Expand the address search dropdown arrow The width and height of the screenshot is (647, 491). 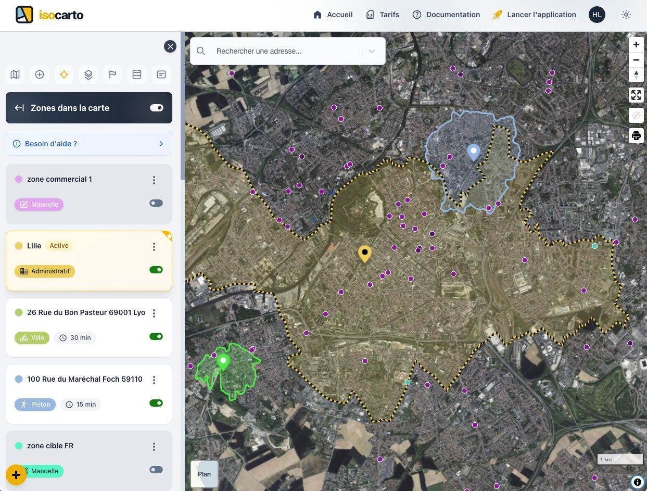click(x=372, y=51)
